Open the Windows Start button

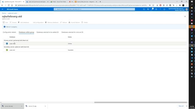click(x=192, y=2)
